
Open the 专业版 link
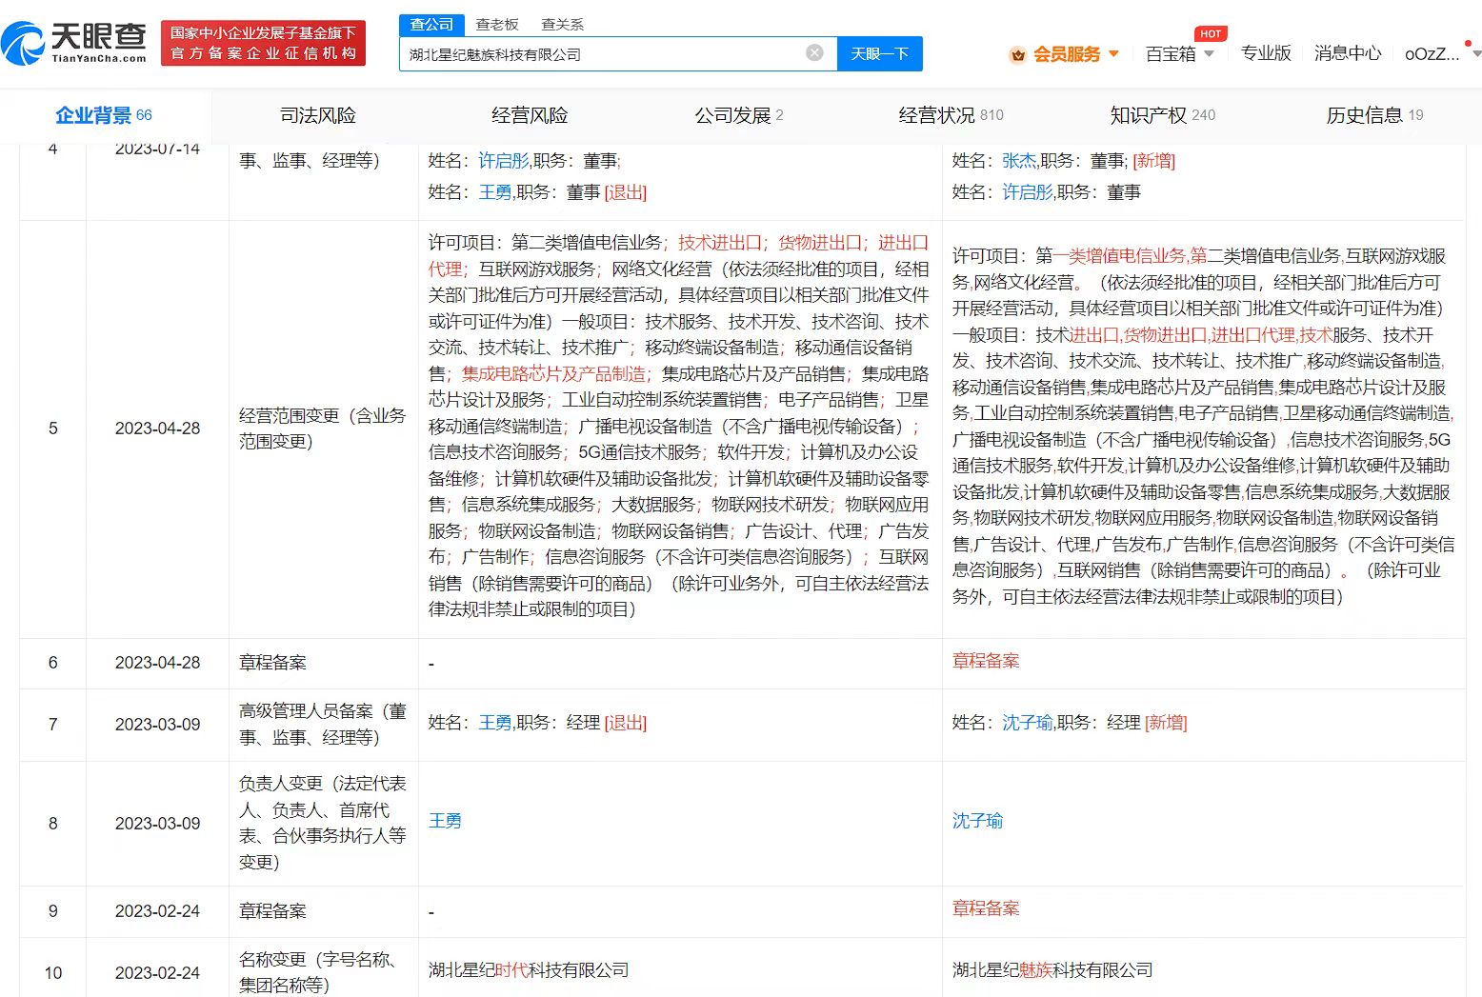coord(1266,53)
